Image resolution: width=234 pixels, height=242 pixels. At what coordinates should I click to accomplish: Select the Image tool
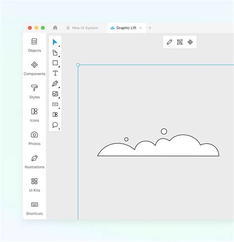(55, 94)
